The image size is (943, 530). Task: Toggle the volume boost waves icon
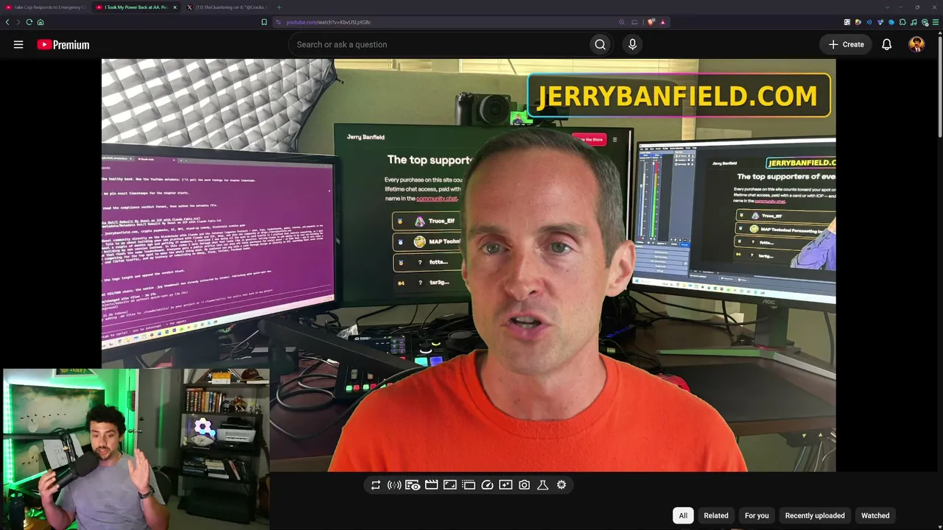[x=394, y=485]
